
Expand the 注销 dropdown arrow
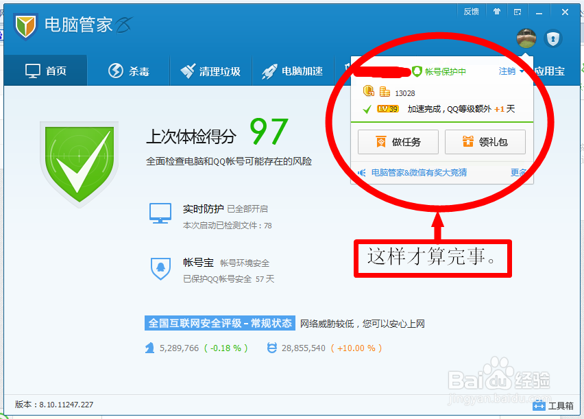[x=522, y=71]
